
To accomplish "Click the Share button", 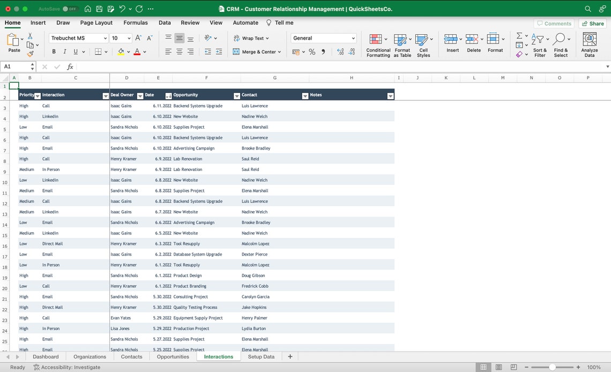I will 592,23.
